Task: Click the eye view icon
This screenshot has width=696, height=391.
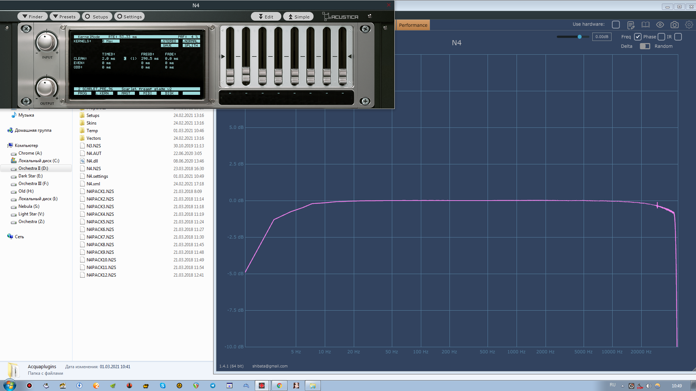Action: tap(660, 25)
